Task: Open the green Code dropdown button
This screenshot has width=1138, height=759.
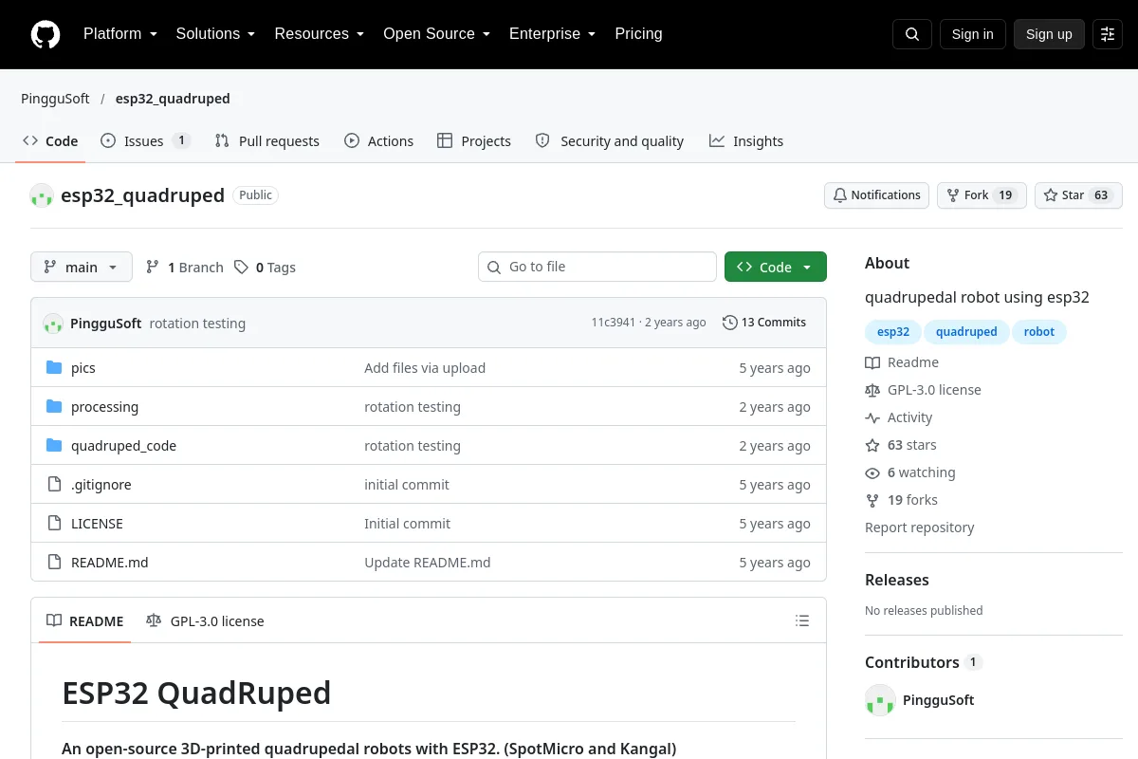Action: (776, 268)
